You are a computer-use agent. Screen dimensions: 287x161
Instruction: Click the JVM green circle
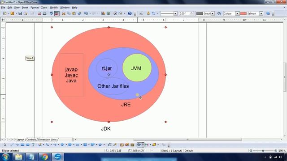click(137, 68)
